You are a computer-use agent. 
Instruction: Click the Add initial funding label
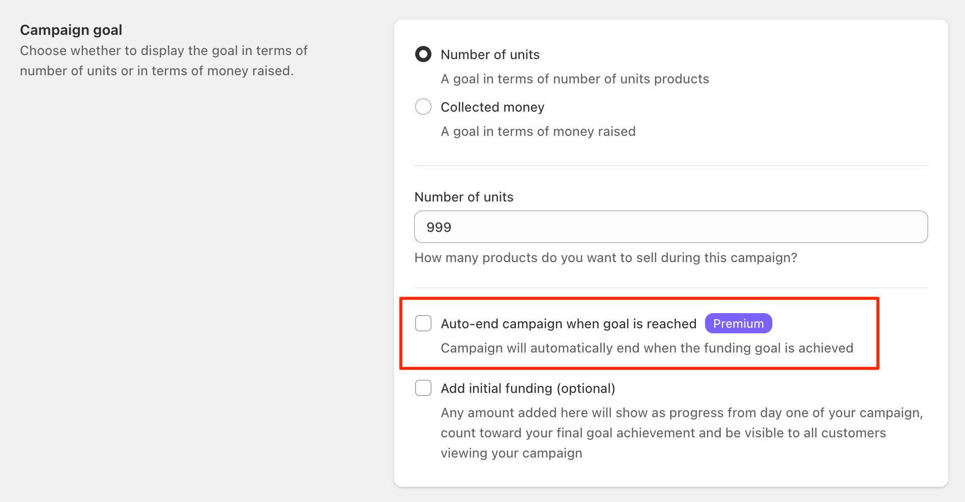(528, 388)
